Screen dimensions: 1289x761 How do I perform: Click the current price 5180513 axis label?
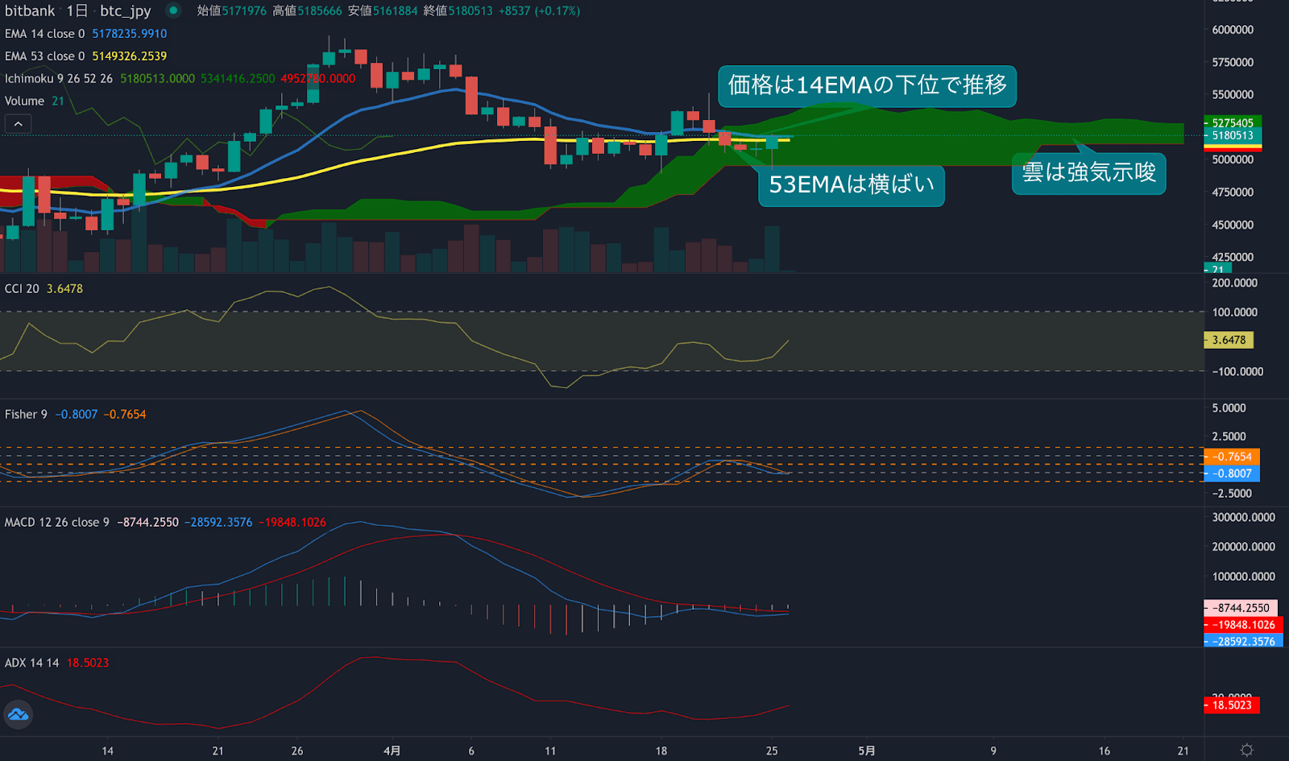(x=1233, y=137)
